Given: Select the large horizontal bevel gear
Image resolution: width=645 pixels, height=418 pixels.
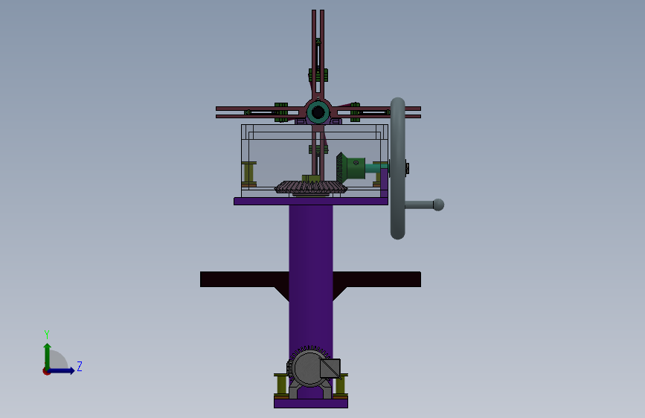Looking at the screenshot, I should (311, 187).
